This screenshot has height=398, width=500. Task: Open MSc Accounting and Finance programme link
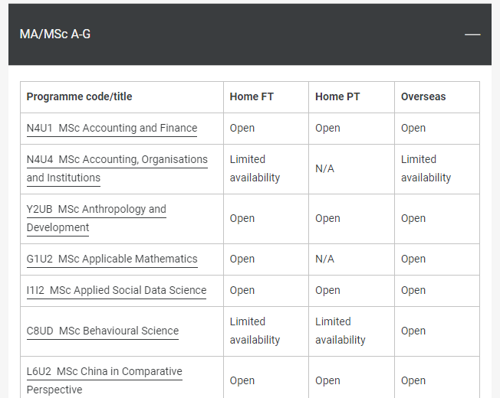(112, 129)
